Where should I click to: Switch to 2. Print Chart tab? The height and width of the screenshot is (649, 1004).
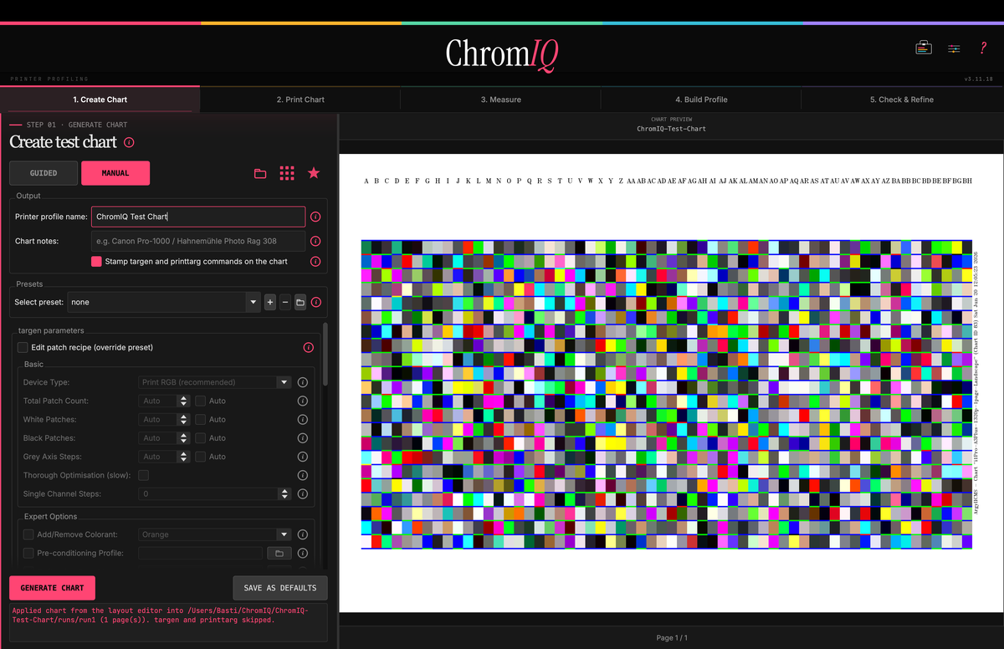[300, 100]
